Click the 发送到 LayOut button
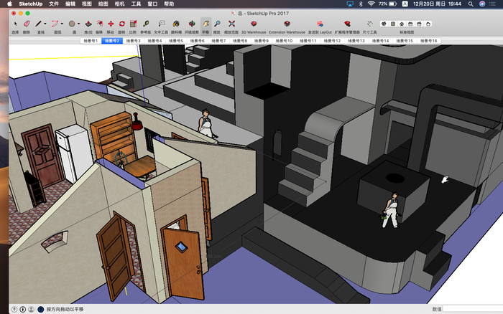Screen dimensions: 503x314 (319, 24)
